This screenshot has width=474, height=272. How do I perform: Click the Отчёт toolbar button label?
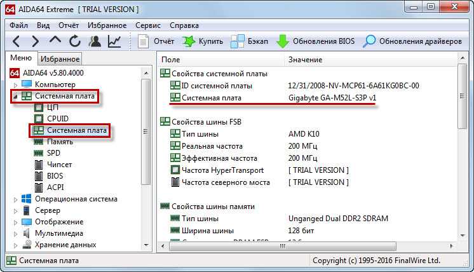pyautogui.click(x=164, y=41)
